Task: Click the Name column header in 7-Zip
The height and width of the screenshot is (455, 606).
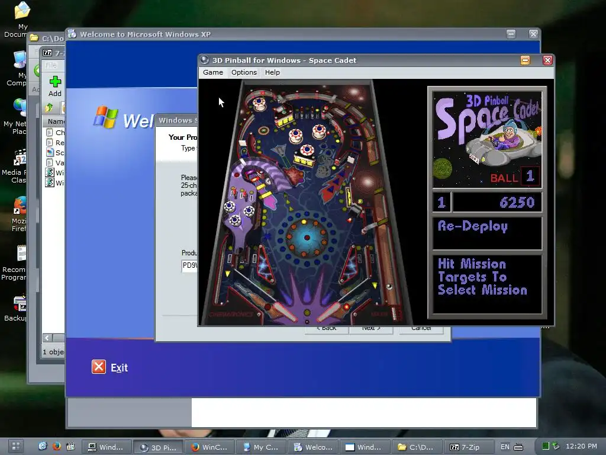Action: [x=54, y=121]
